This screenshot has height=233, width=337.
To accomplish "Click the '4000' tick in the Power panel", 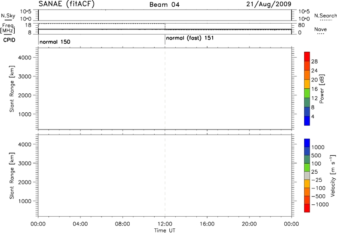I will pyautogui.click(x=25, y=58).
